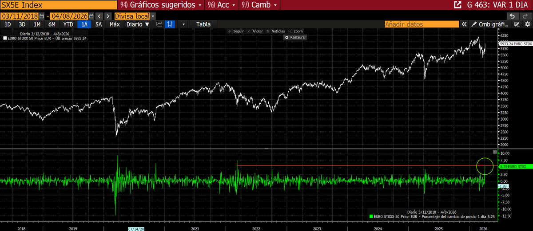Open the Diario periodicity dropdown
This screenshot has height=231, width=533.
(x=138, y=24)
